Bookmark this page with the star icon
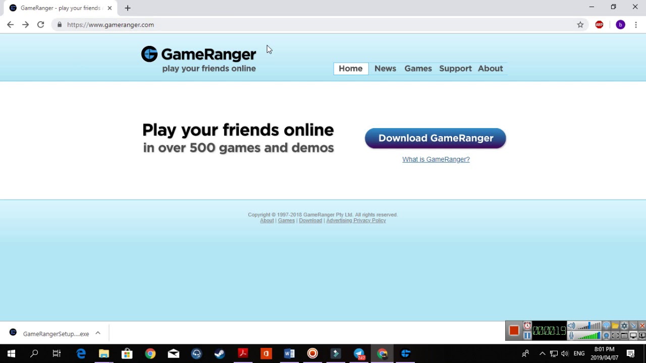The width and height of the screenshot is (646, 363). [580, 25]
